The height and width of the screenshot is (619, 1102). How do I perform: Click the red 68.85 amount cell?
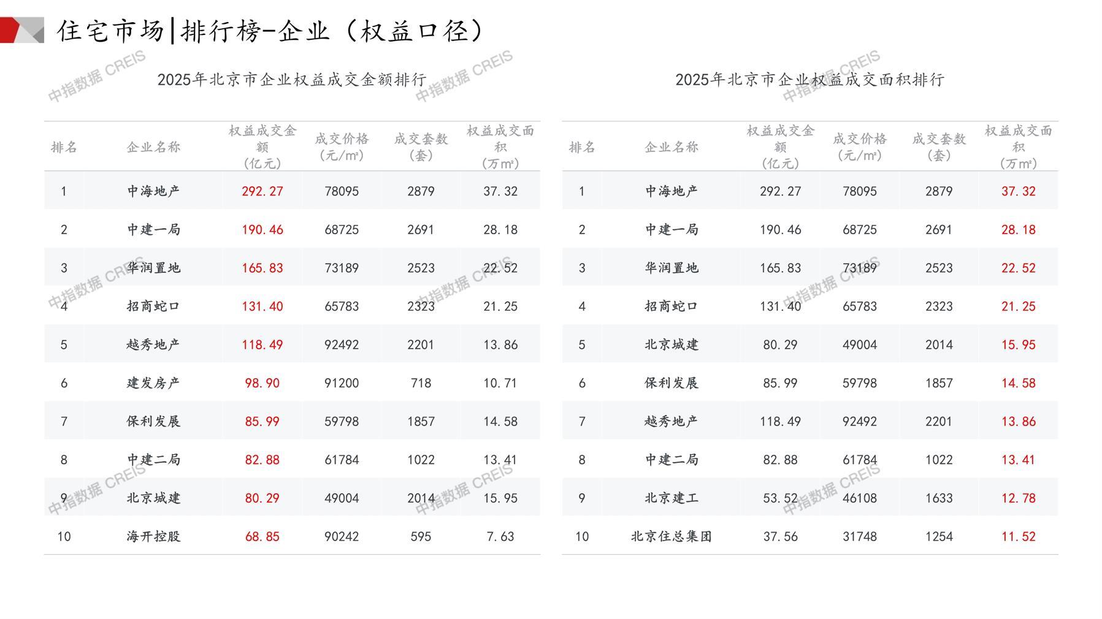pyautogui.click(x=262, y=536)
